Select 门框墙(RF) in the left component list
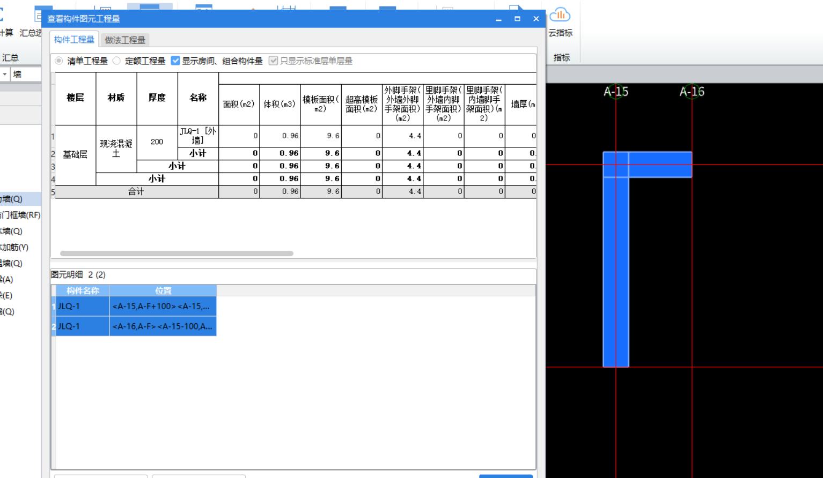Screen dimensions: 823x478 (20, 215)
